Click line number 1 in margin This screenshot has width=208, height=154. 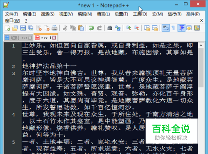(13, 46)
